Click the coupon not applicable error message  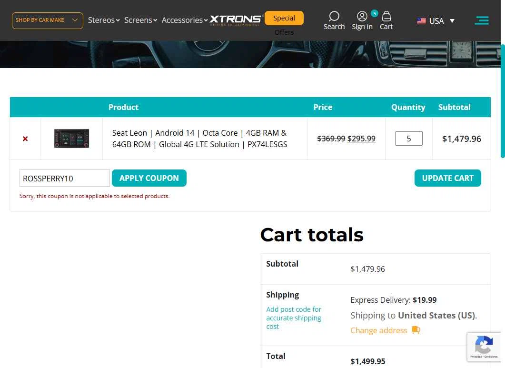coord(94,196)
